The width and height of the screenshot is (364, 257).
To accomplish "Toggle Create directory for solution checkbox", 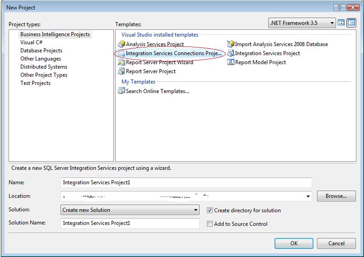I will (x=210, y=210).
